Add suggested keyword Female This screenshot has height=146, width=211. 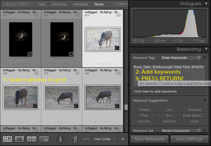[144, 110]
